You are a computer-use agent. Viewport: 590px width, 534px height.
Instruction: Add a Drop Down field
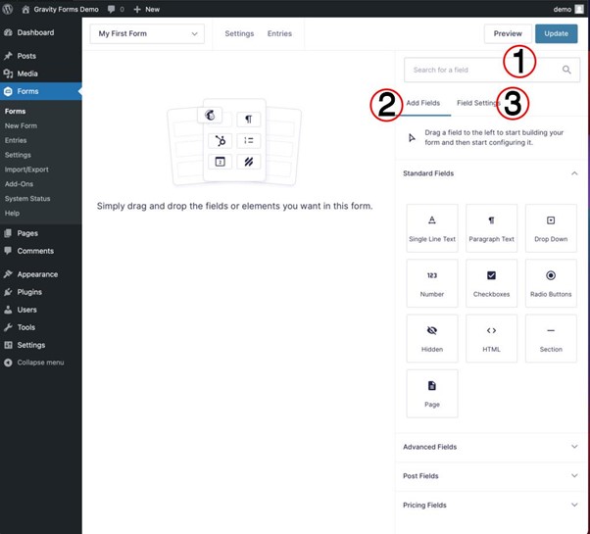click(x=551, y=228)
